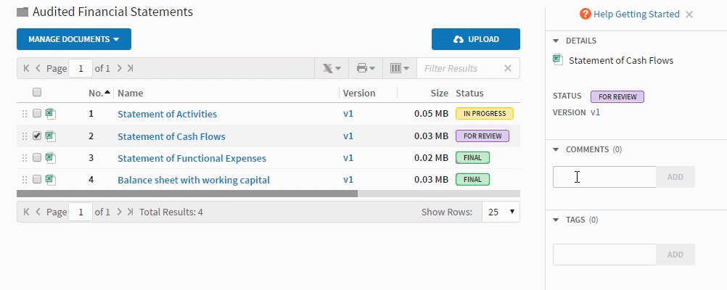Image resolution: width=727 pixels, height=290 pixels.
Task: Collapse the Comments section
Action: tap(556, 149)
